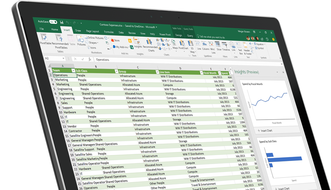This screenshot has width=331, height=190.
Task: Switch to the Data tab
Action: [x=121, y=32]
